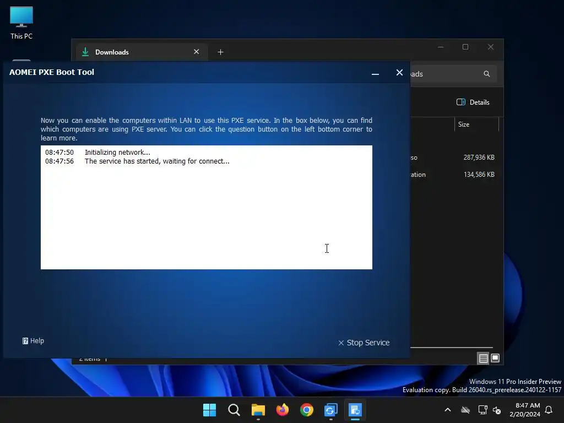This screenshot has width=564, height=423.
Task: Minimize the File Explorer window
Action: click(441, 47)
